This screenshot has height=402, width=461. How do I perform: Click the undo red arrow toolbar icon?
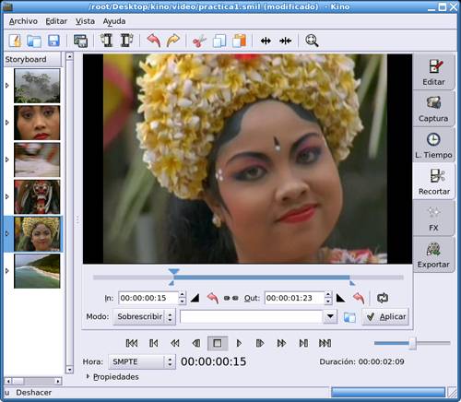coord(154,41)
